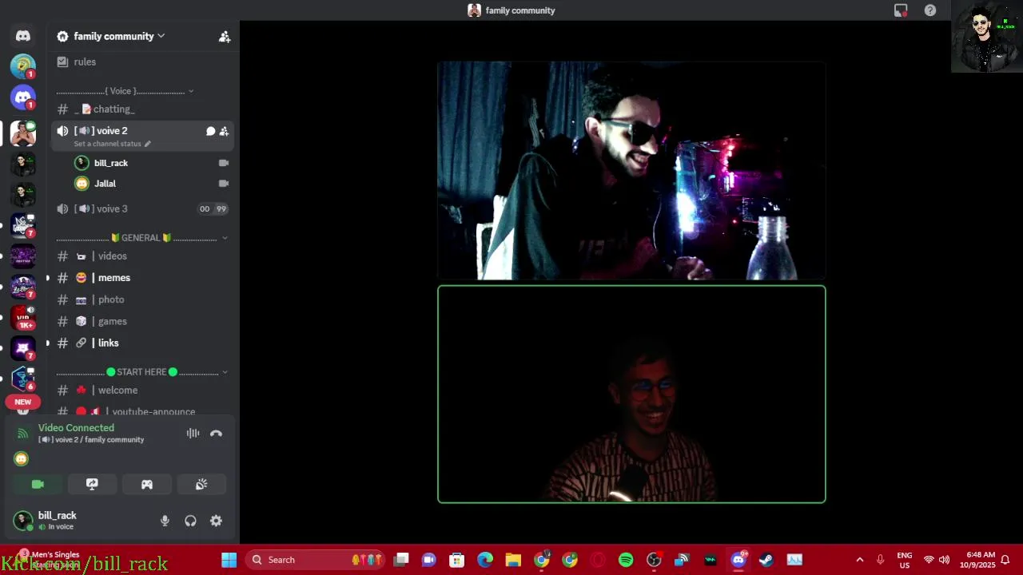Show hidden system tray icons chevron
Viewport: 1023px width, 575px height.
click(859, 560)
